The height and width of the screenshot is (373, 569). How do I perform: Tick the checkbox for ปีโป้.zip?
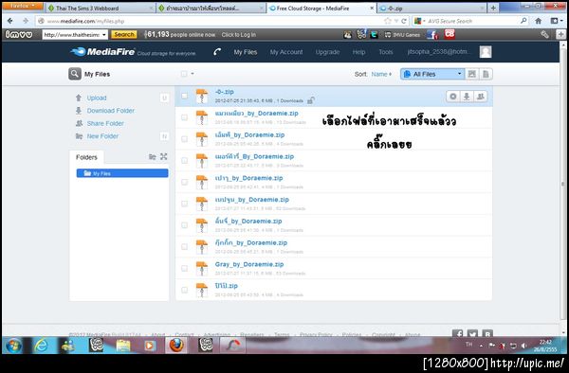(184, 290)
